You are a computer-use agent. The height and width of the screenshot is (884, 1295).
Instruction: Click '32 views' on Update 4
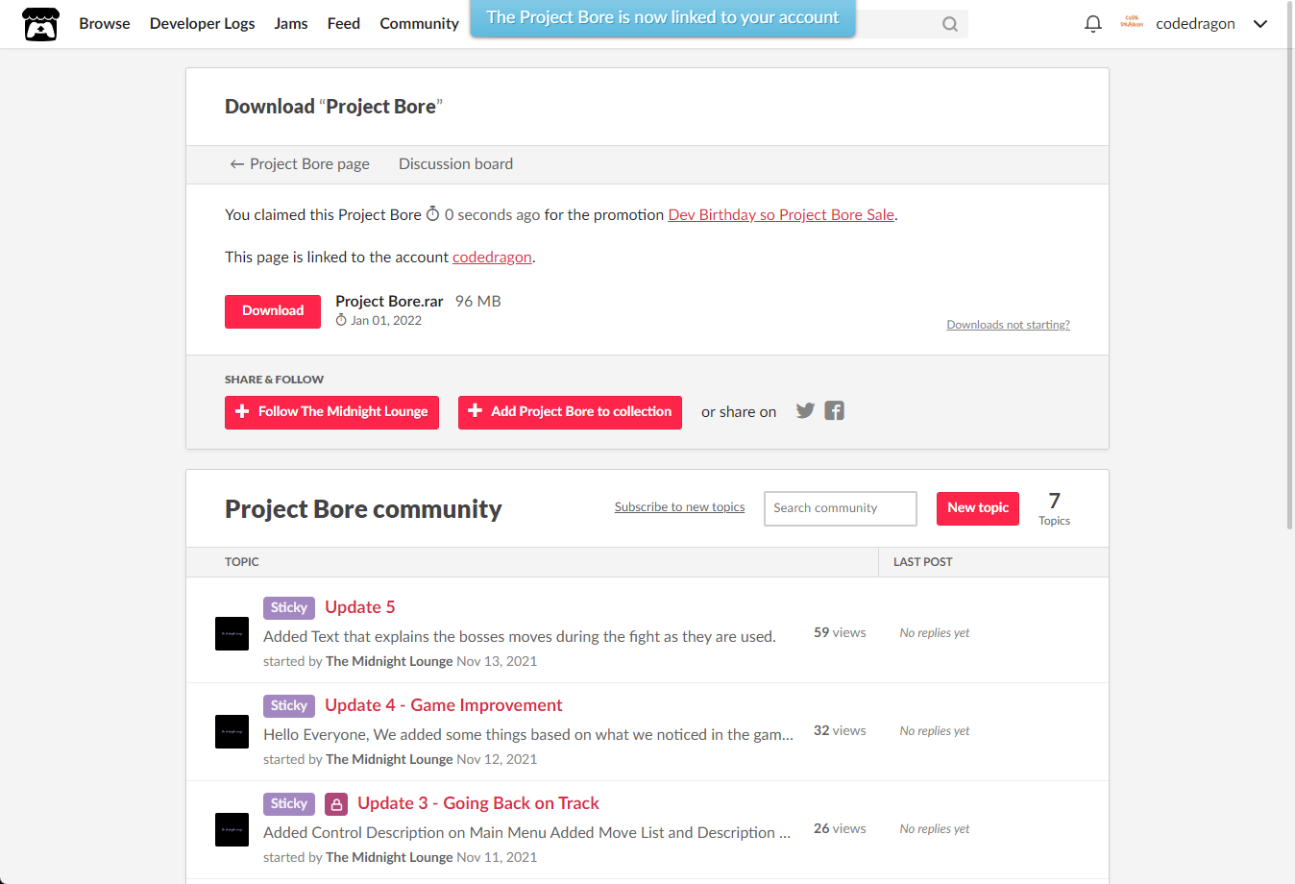(840, 731)
